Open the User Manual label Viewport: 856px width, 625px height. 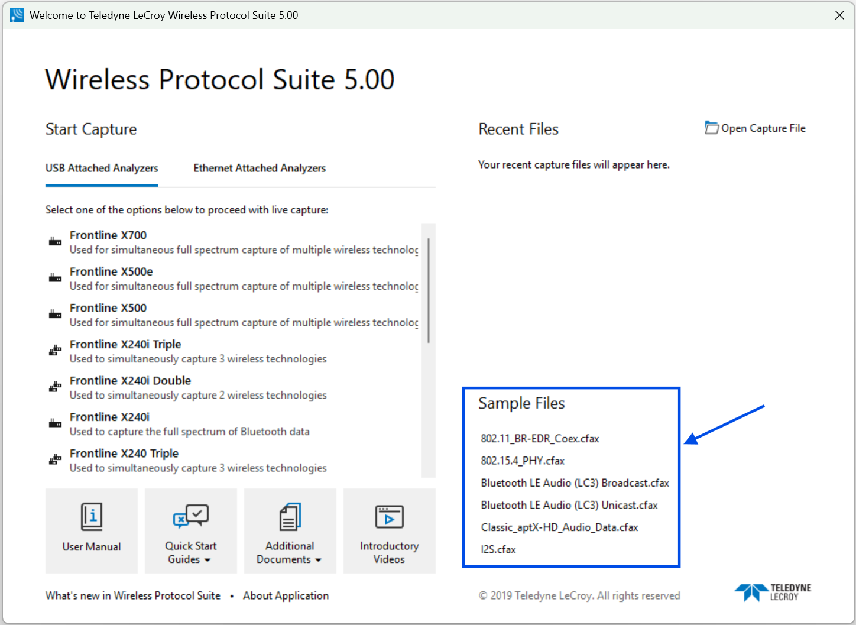(92, 547)
